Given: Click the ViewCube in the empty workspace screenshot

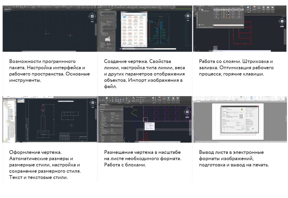Looking at the screenshot, I should [92, 16].
